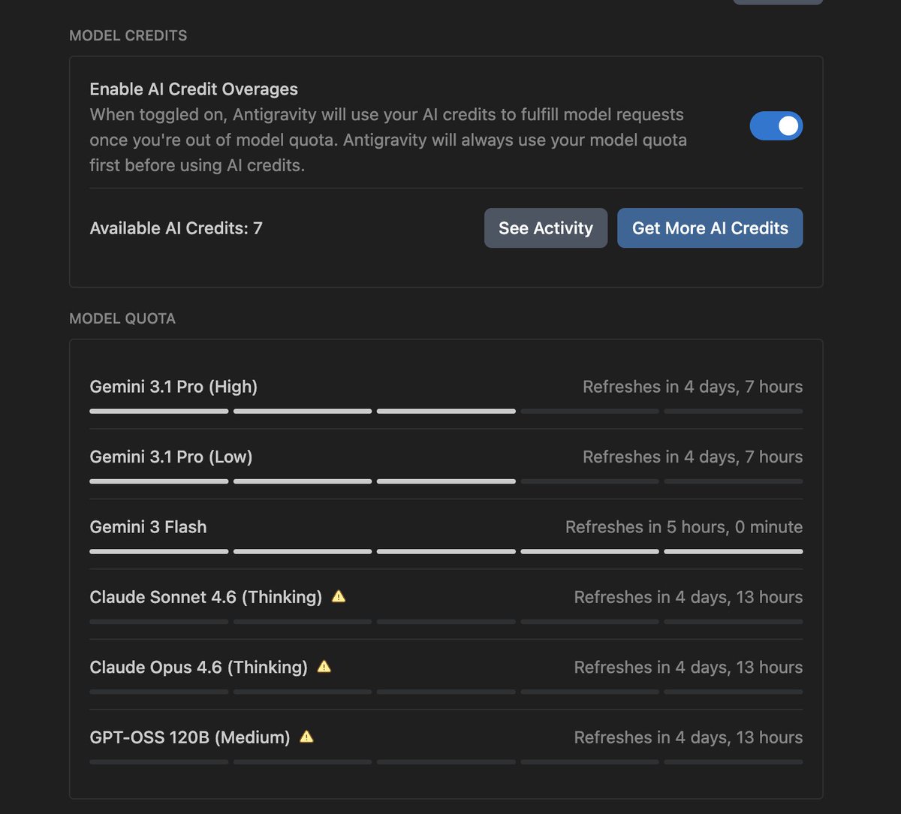
Task: Select the Gemini 3.1 Pro (High) label
Action: pos(173,387)
